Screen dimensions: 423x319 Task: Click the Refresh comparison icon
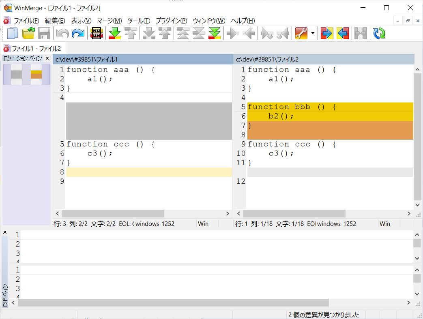(379, 34)
